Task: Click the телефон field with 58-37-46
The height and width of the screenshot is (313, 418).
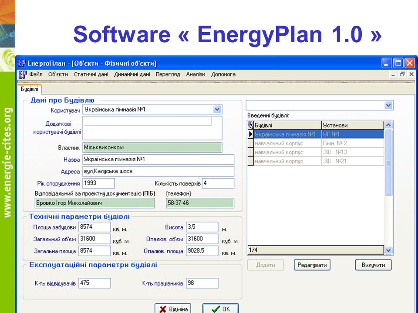Action: [x=200, y=203]
